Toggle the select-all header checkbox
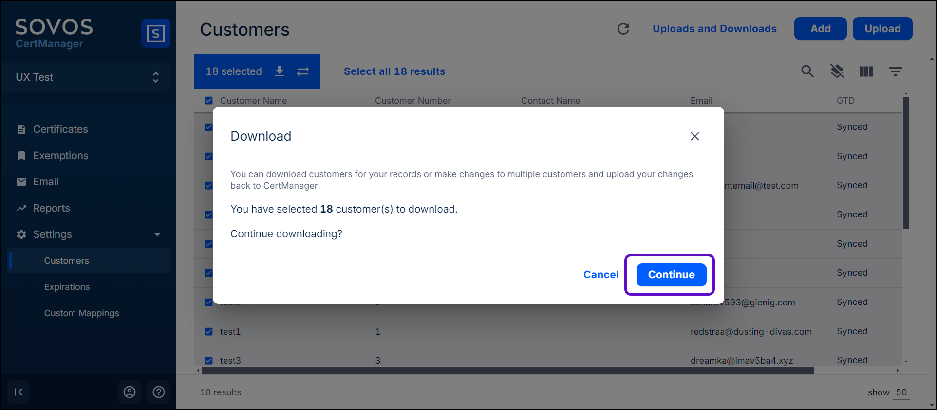The width and height of the screenshot is (937, 410). tap(209, 101)
